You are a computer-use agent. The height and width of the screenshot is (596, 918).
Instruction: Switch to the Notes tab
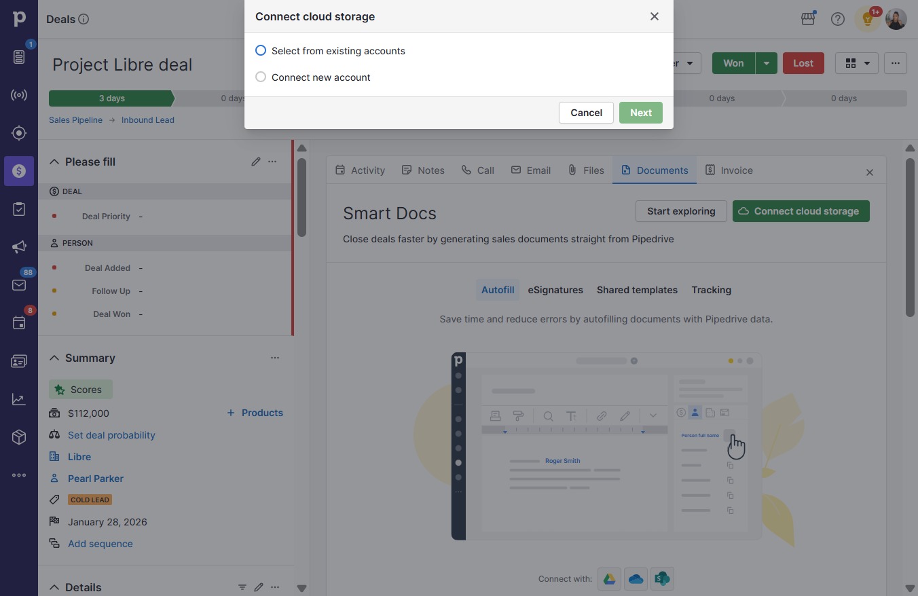point(423,170)
